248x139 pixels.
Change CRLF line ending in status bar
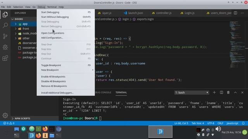220,123
